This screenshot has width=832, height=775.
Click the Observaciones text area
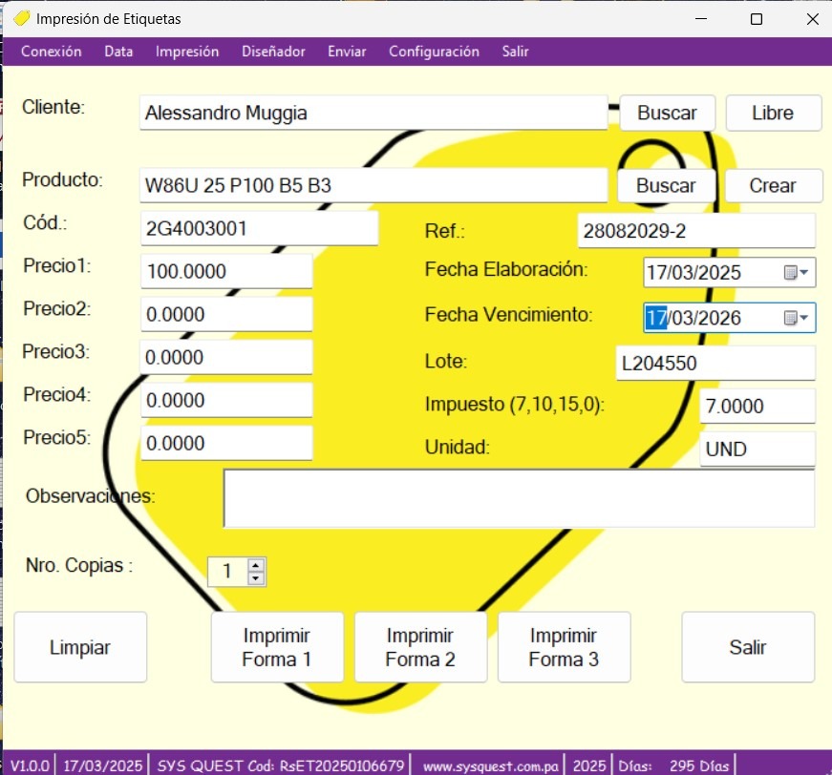click(518, 497)
